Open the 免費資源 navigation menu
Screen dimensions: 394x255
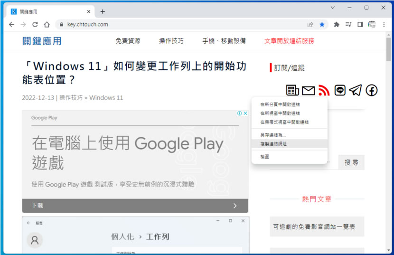128,41
